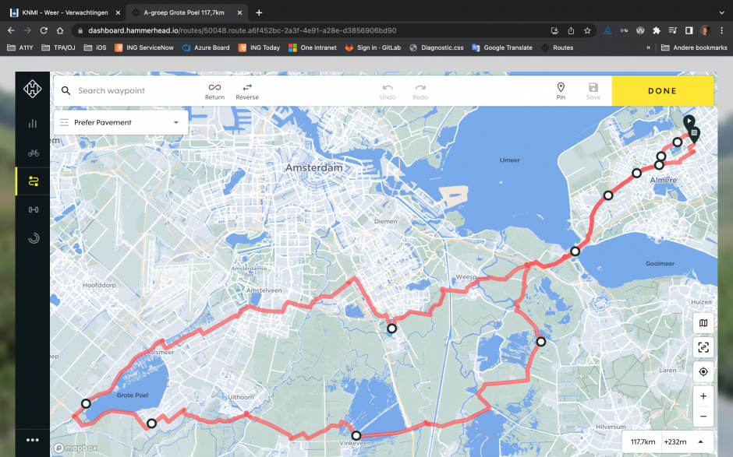Open the bicycle rides sidebar icon

click(33, 153)
